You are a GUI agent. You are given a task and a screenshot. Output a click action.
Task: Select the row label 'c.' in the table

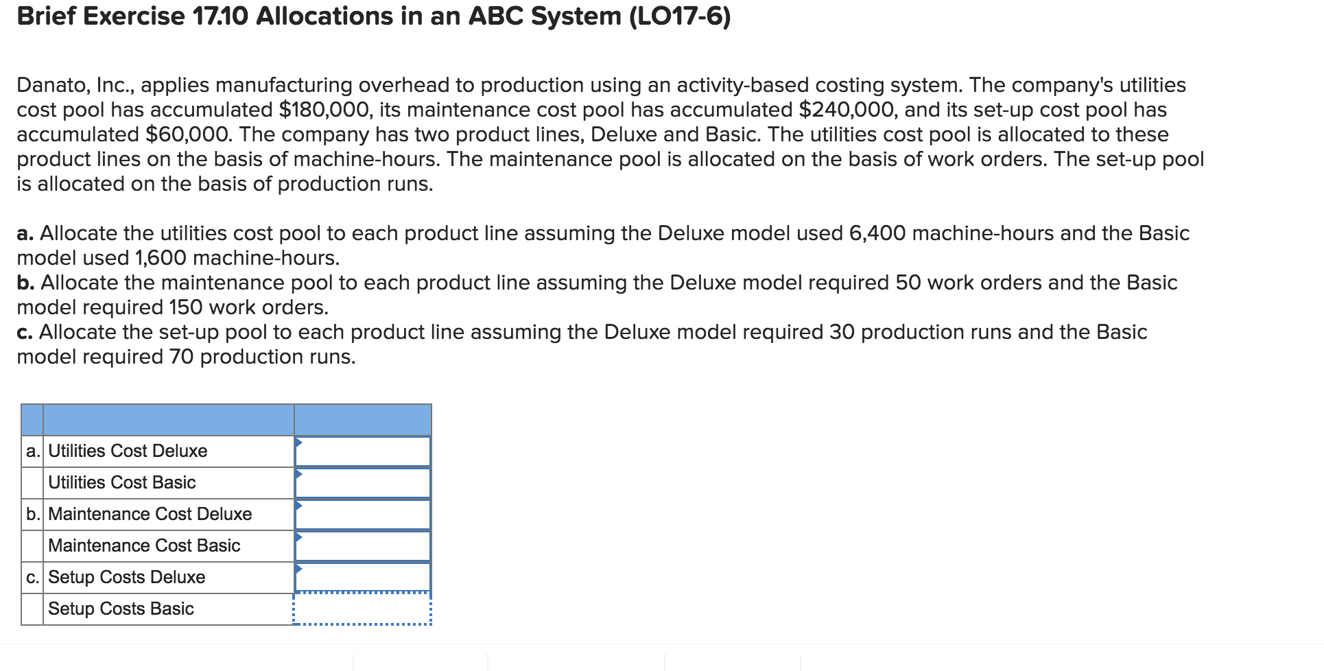pyautogui.click(x=32, y=577)
